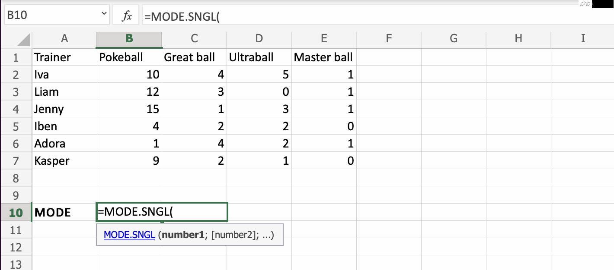Select row 5 header
614x270 pixels.
(16, 126)
